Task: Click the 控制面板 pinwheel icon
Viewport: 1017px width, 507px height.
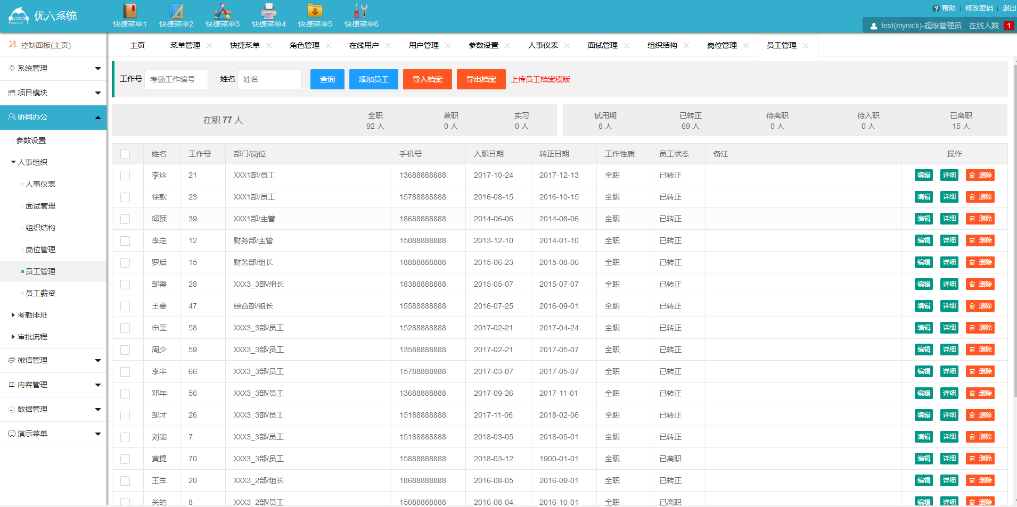Action: click(13, 45)
